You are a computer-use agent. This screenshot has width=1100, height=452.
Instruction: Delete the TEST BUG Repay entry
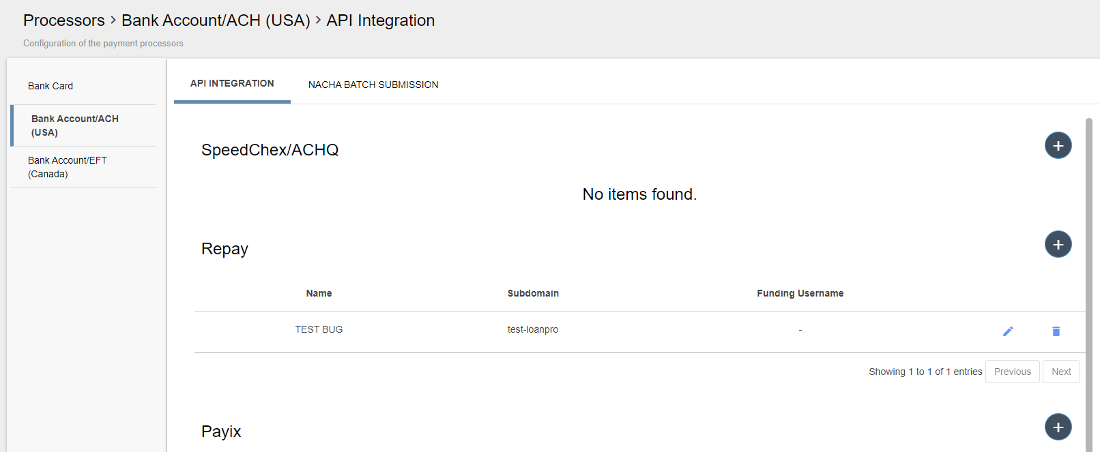(x=1056, y=331)
